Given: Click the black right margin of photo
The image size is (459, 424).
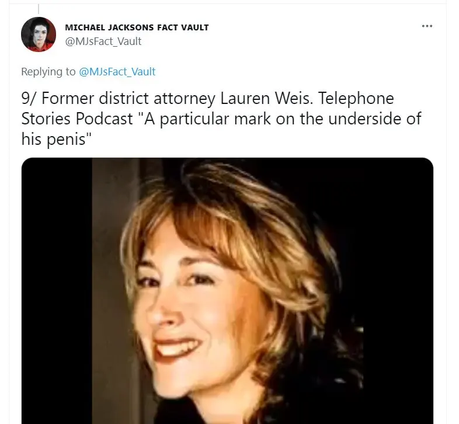Looking at the screenshot, I should tap(398, 291).
